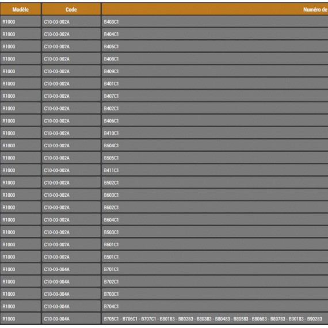Click code C10-00-002A in the B410C1 row
The height and width of the screenshot is (328, 328).
[x=57, y=133]
